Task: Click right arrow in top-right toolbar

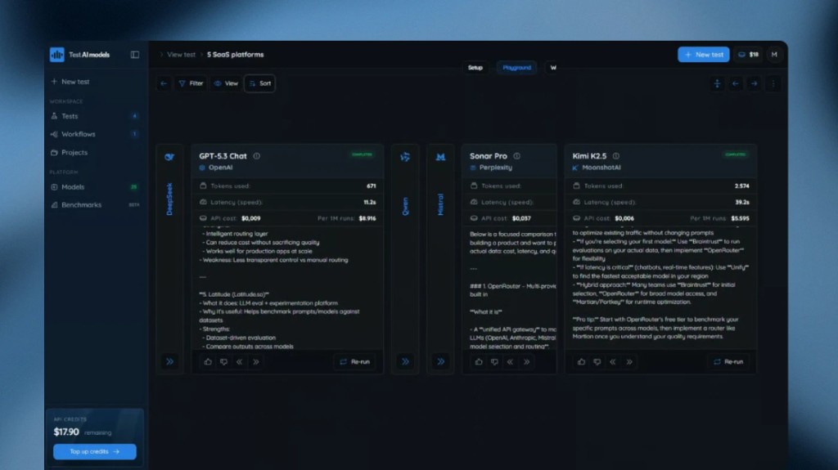Action: (x=754, y=83)
